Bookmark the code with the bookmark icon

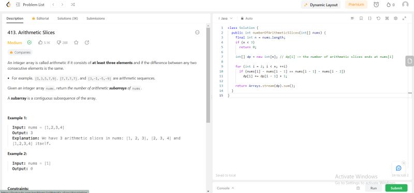(x=361, y=19)
